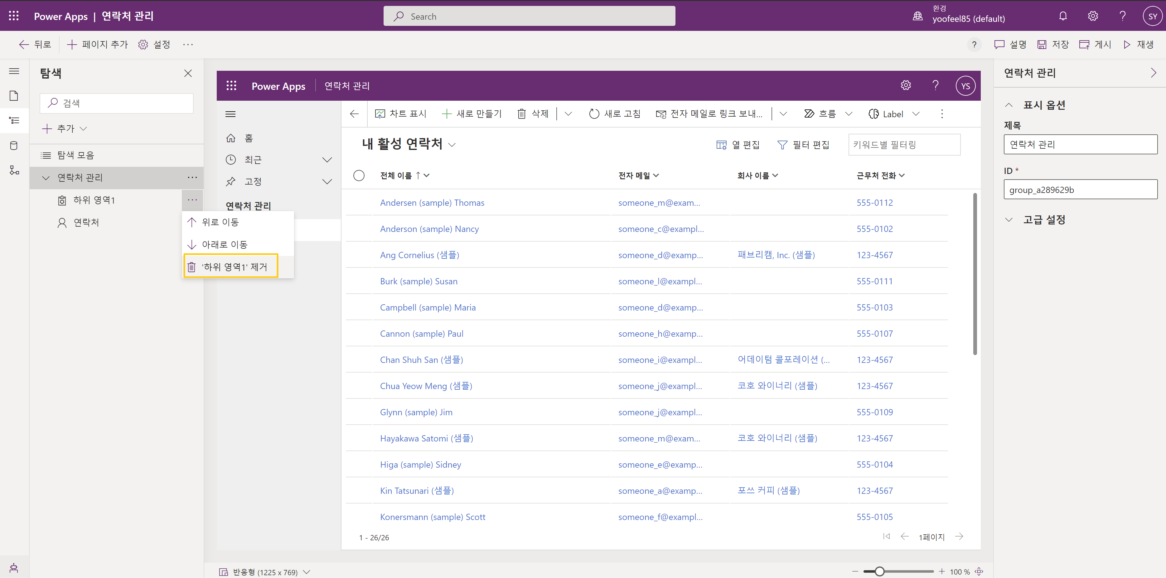The image size is (1166, 578).
Task: Click the 뒤로 back button
Action: click(x=35, y=44)
